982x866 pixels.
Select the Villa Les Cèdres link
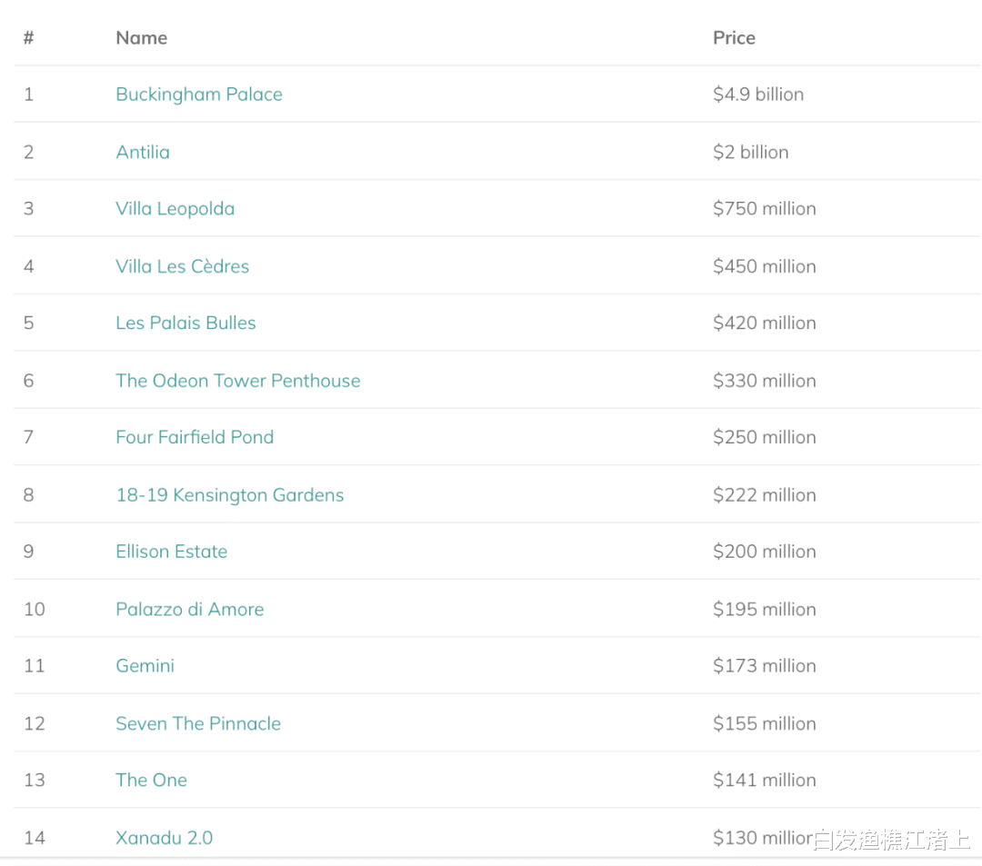tap(182, 266)
